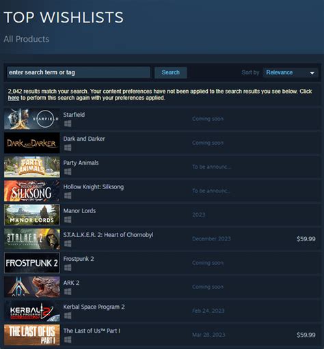Image resolution: width=324 pixels, height=349 pixels.
Task: Open the S.T.A.L.K.E.R. 2 thumbnail image
Action: [32, 239]
